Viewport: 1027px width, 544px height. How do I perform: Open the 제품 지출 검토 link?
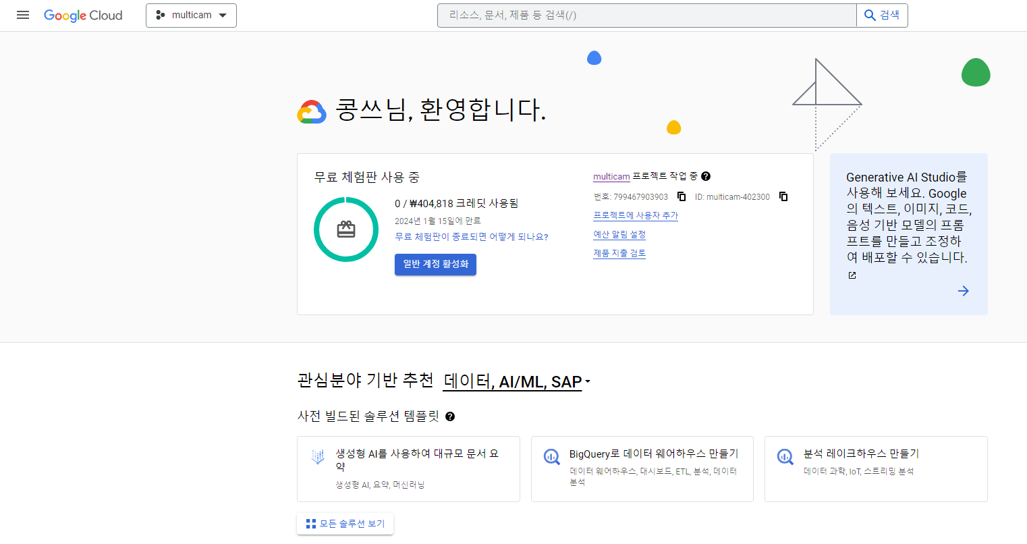(x=619, y=253)
